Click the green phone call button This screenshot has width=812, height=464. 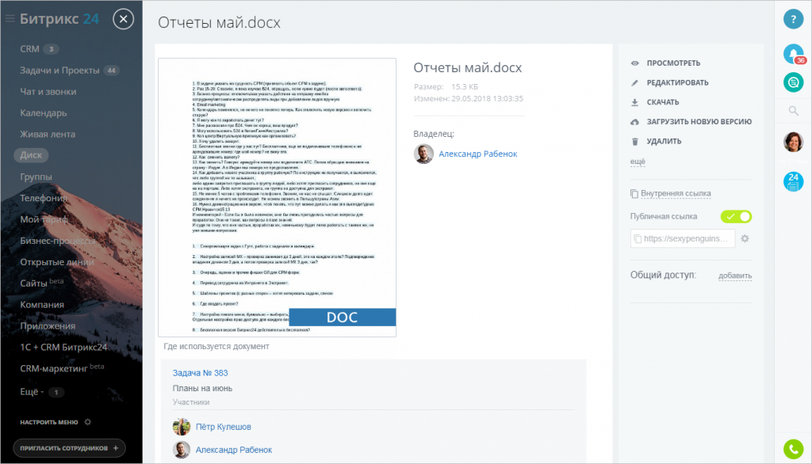tap(793, 448)
